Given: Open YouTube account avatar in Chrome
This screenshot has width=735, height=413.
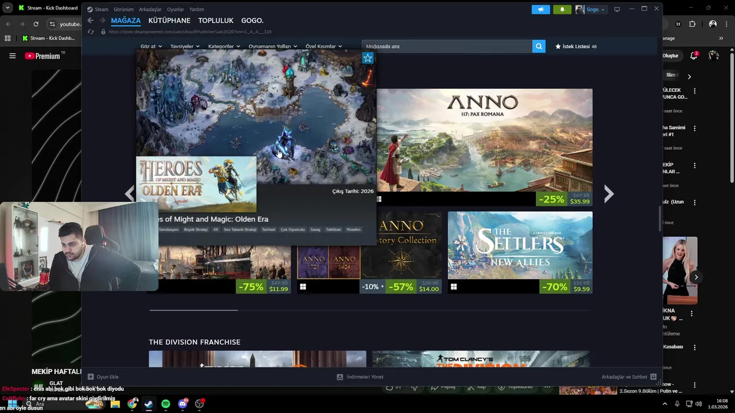Looking at the screenshot, I should (x=714, y=56).
